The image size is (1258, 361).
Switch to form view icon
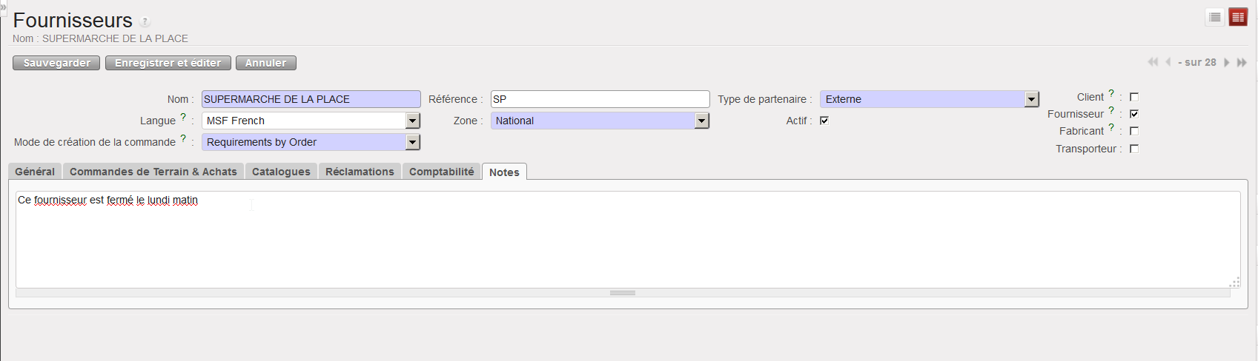tap(1238, 17)
